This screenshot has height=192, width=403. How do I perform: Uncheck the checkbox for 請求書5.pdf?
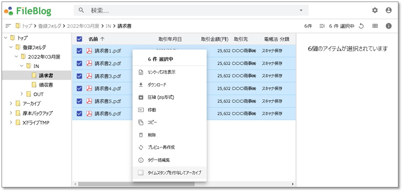[x=79, y=101]
